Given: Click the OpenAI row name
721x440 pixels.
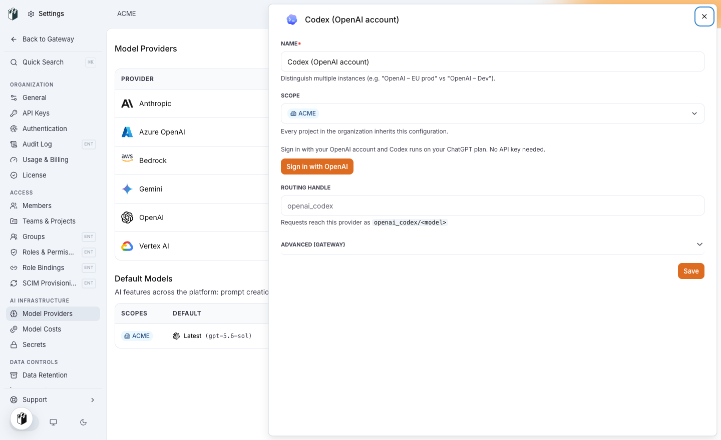Looking at the screenshot, I should coord(151,217).
